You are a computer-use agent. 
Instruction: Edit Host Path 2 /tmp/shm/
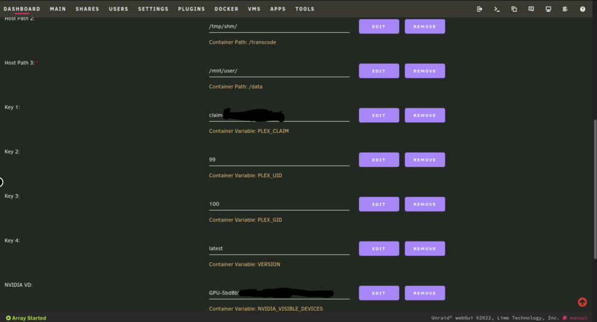click(x=379, y=27)
